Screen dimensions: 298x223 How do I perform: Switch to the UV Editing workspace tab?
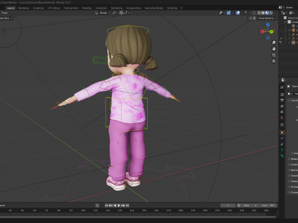[53, 8]
